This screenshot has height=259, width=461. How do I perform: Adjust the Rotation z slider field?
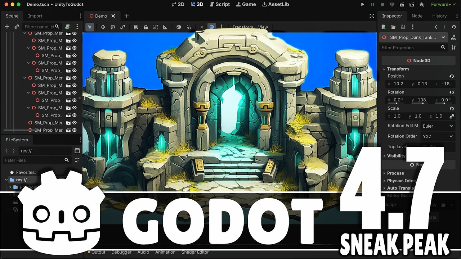pyautogui.click(x=444, y=100)
